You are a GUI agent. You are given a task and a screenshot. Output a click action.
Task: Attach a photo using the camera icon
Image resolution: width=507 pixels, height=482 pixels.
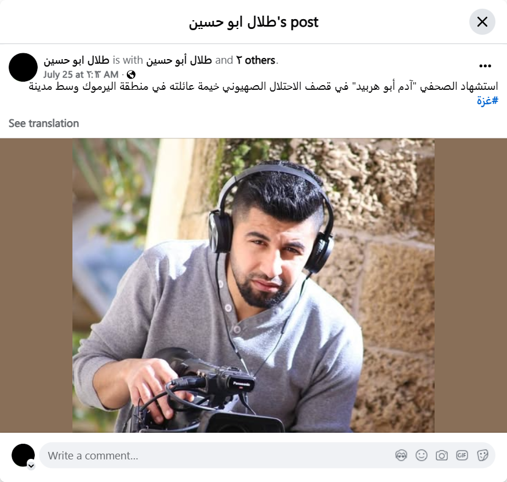(442, 455)
